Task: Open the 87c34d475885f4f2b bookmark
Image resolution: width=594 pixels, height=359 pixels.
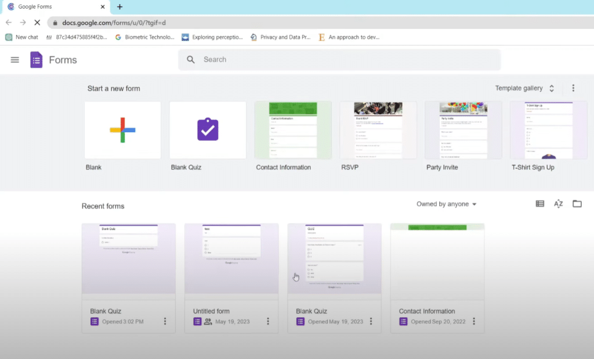Action: click(77, 37)
